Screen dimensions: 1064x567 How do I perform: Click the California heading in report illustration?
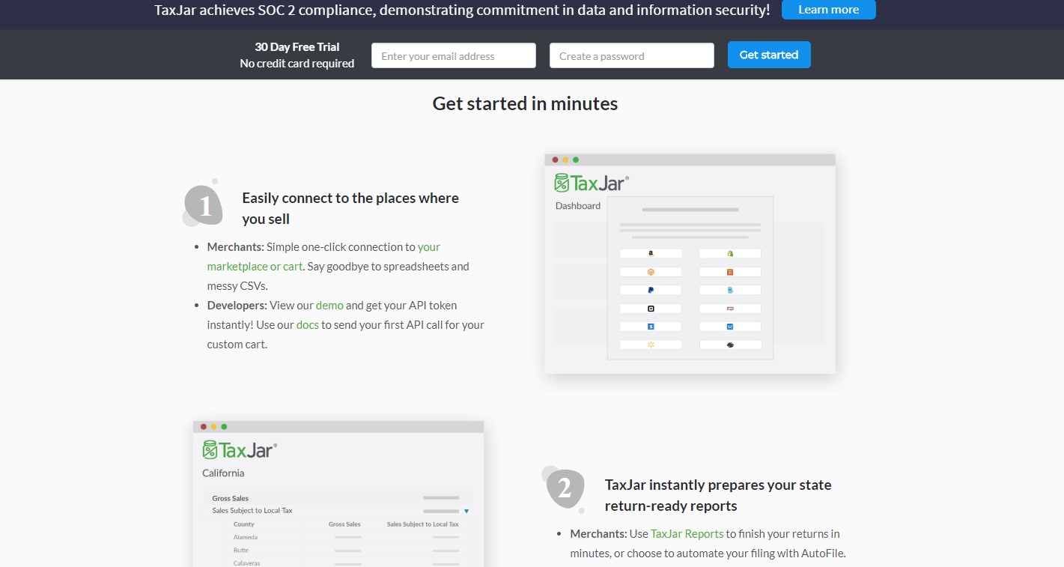(x=223, y=473)
